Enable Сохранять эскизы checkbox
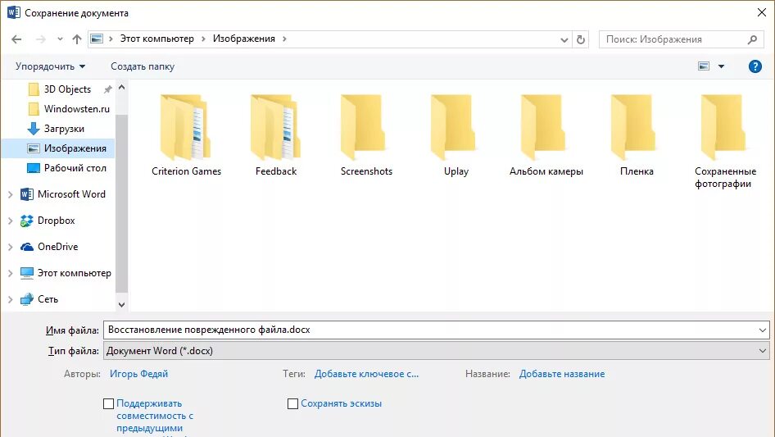 click(292, 404)
